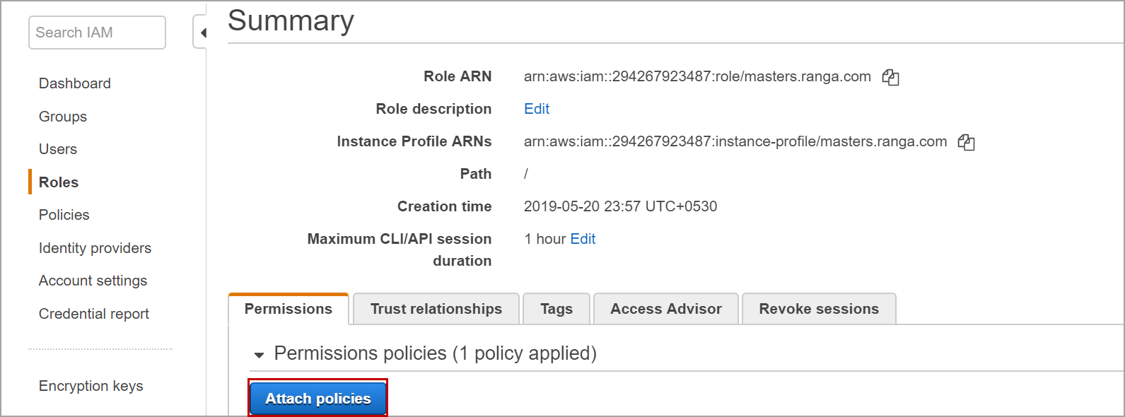The image size is (1125, 417).
Task: Open the Credential report
Action: point(94,314)
